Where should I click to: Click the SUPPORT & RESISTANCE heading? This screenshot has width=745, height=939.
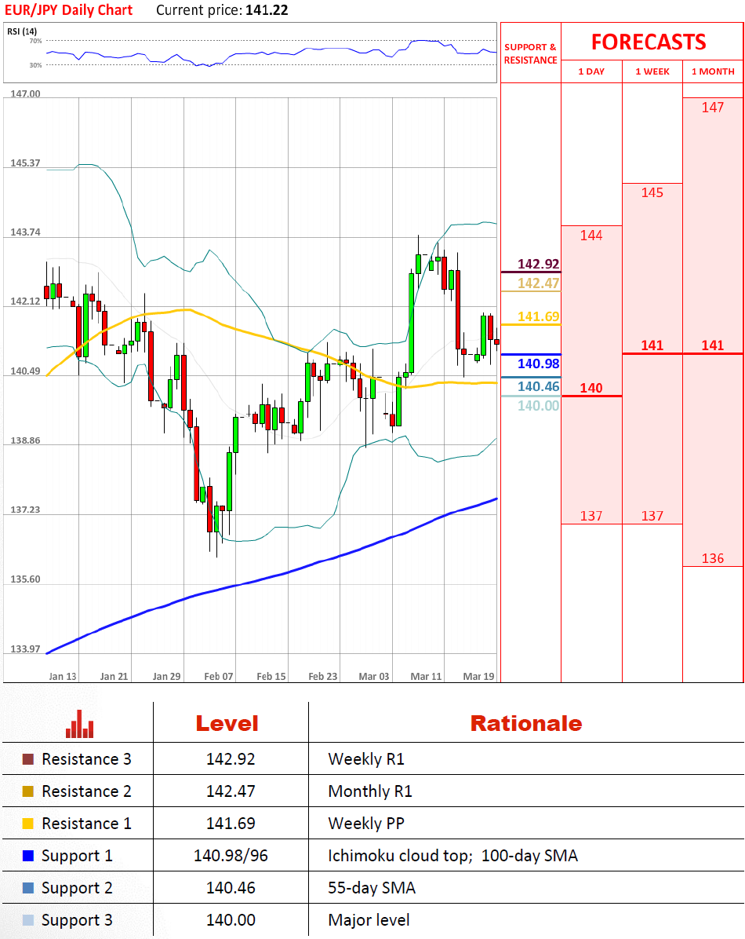point(530,53)
